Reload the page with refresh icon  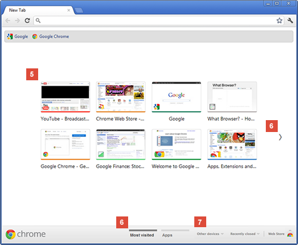(x=27, y=20)
